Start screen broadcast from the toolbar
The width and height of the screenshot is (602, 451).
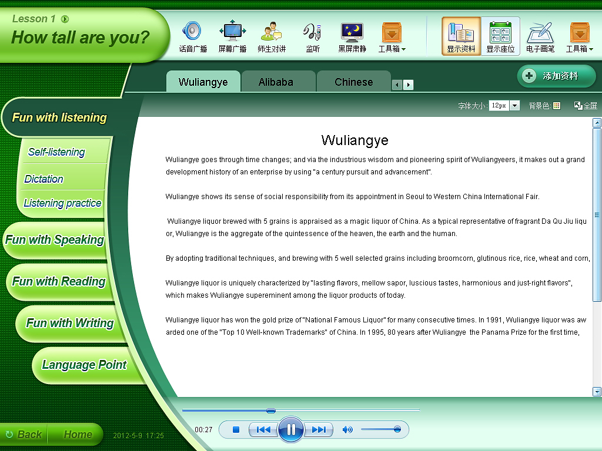[x=232, y=31]
